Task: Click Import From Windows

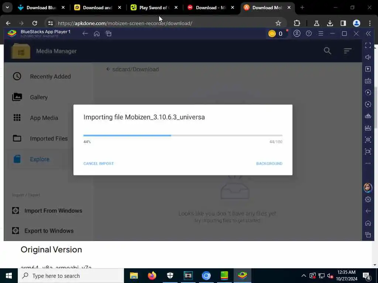Action: (47, 210)
